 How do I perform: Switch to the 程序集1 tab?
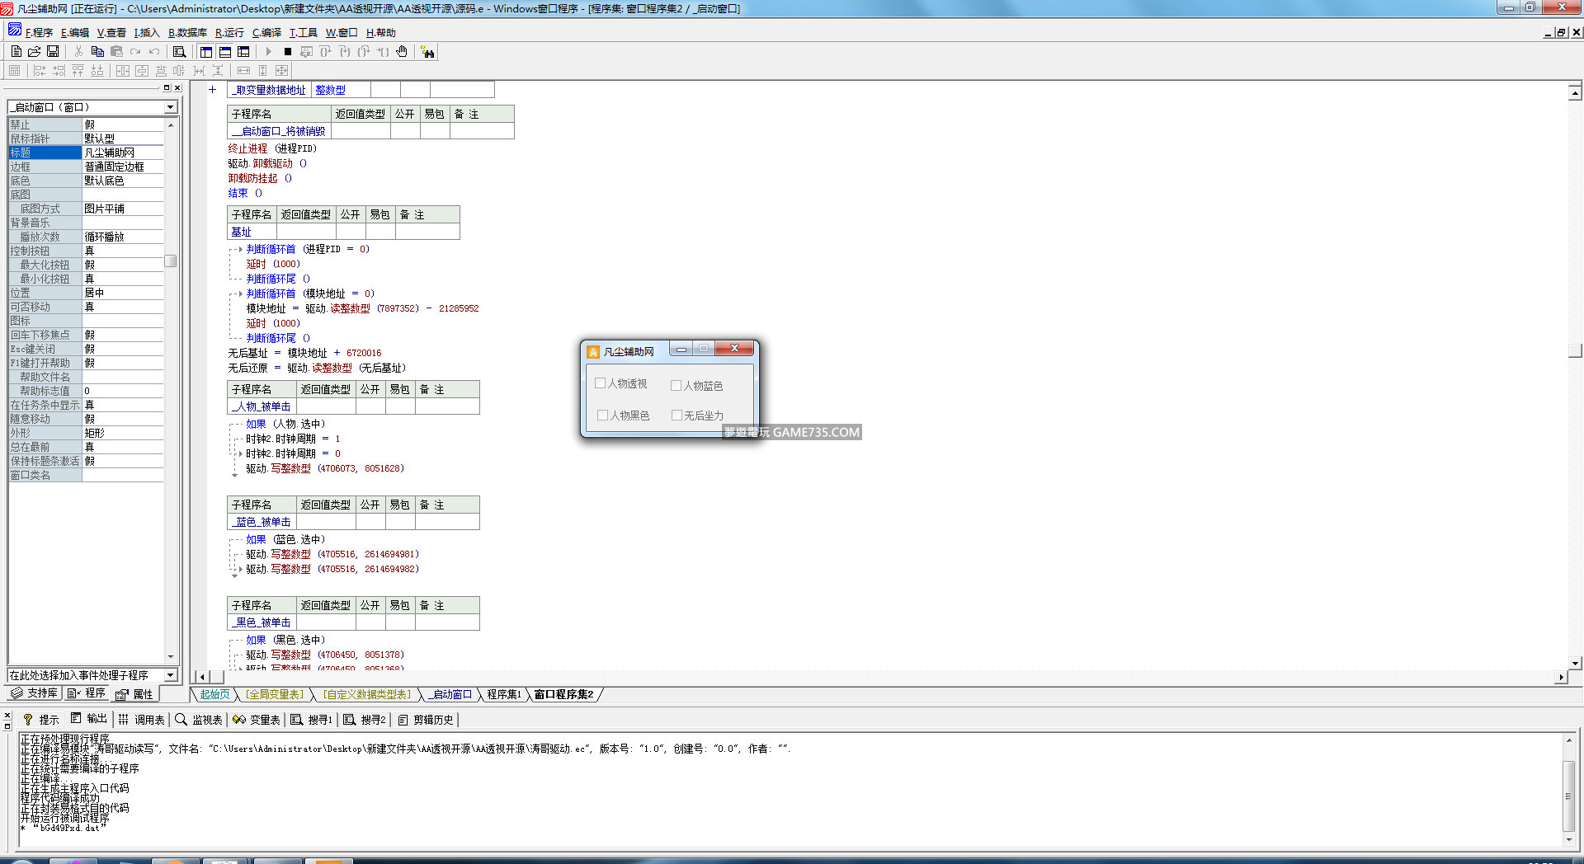pyautogui.click(x=503, y=694)
